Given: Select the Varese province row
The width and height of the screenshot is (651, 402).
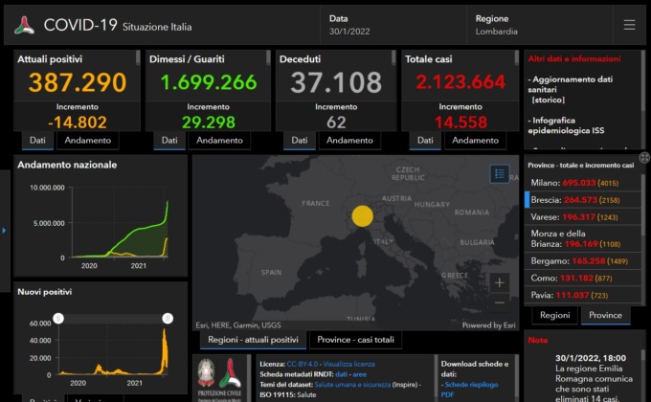Looking at the screenshot, I should [x=583, y=216].
